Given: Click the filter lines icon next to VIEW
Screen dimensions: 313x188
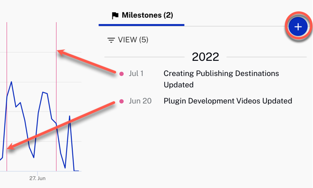Looking at the screenshot, I should point(111,40).
